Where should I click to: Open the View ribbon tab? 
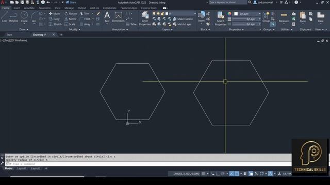pyautogui.click(x=57, y=8)
